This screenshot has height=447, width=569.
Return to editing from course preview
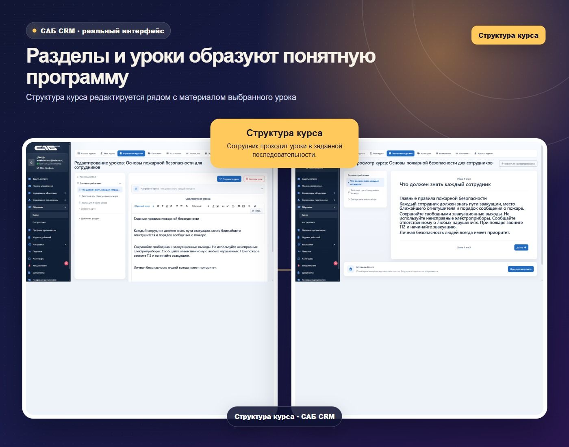tap(518, 163)
